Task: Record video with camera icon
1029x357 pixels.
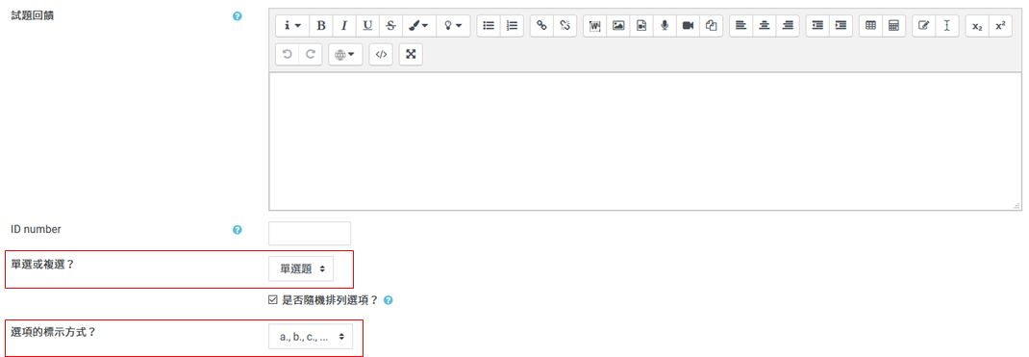Action: pos(688,26)
